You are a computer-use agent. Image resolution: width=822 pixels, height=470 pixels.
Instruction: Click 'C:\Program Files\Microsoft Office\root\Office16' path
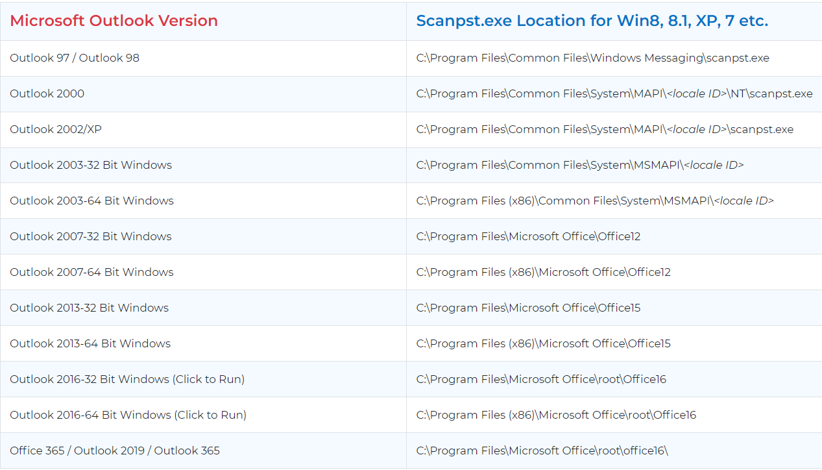point(541,379)
